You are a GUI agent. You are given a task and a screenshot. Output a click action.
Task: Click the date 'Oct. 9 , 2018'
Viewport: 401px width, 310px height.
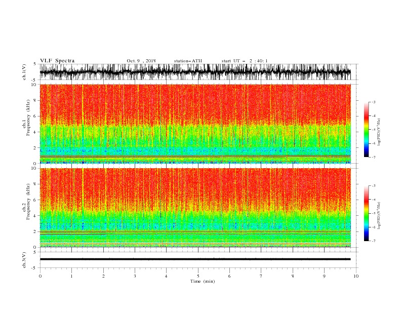pyautogui.click(x=141, y=61)
